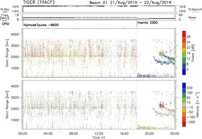Click the CPID row label

coord(6,24)
